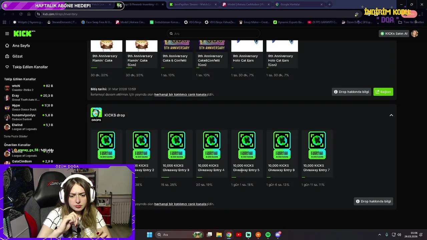Collapse the KICKS drop section chevron
Image resolution: width=427 pixels, height=240 pixels.
pyautogui.click(x=391, y=115)
